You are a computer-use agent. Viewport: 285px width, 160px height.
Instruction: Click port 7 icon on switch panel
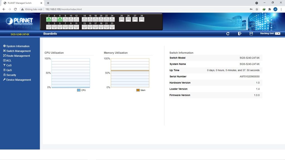point(65,27)
